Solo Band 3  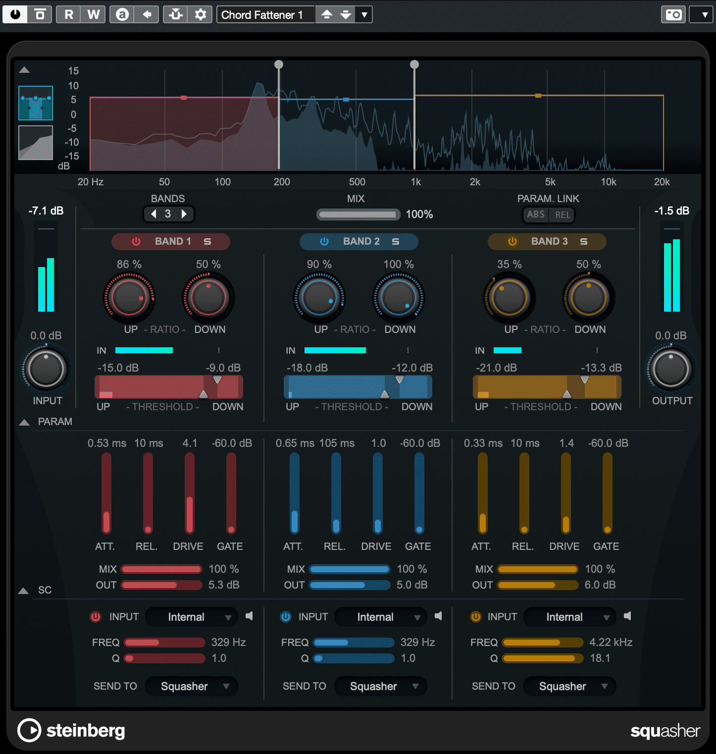click(x=584, y=242)
